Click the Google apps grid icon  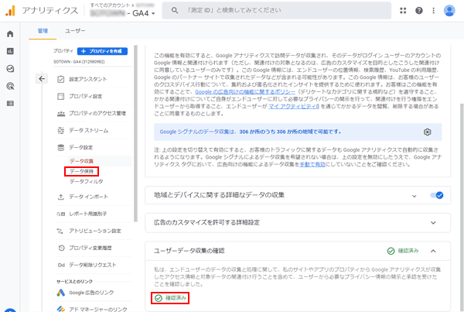403,11
